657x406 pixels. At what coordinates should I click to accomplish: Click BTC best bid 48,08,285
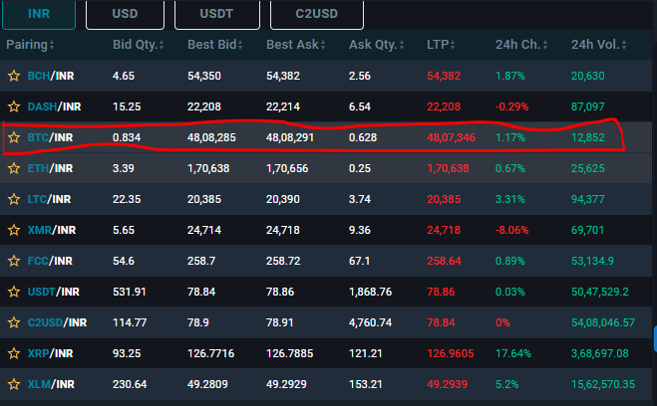pyautogui.click(x=211, y=137)
